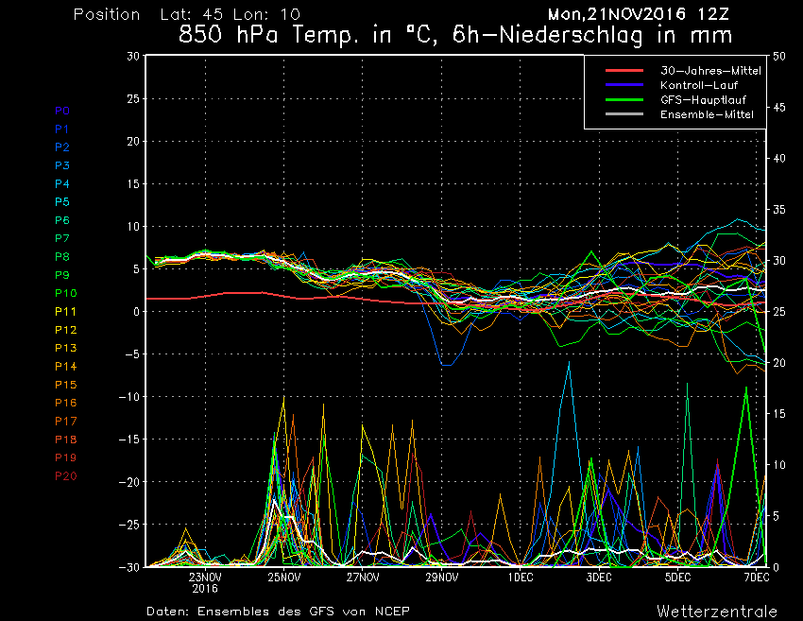The height and width of the screenshot is (621, 803).
Task: Click the 30-Jahres-Mittel legend text
Action: pyautogui.click(x=710, y=71)
